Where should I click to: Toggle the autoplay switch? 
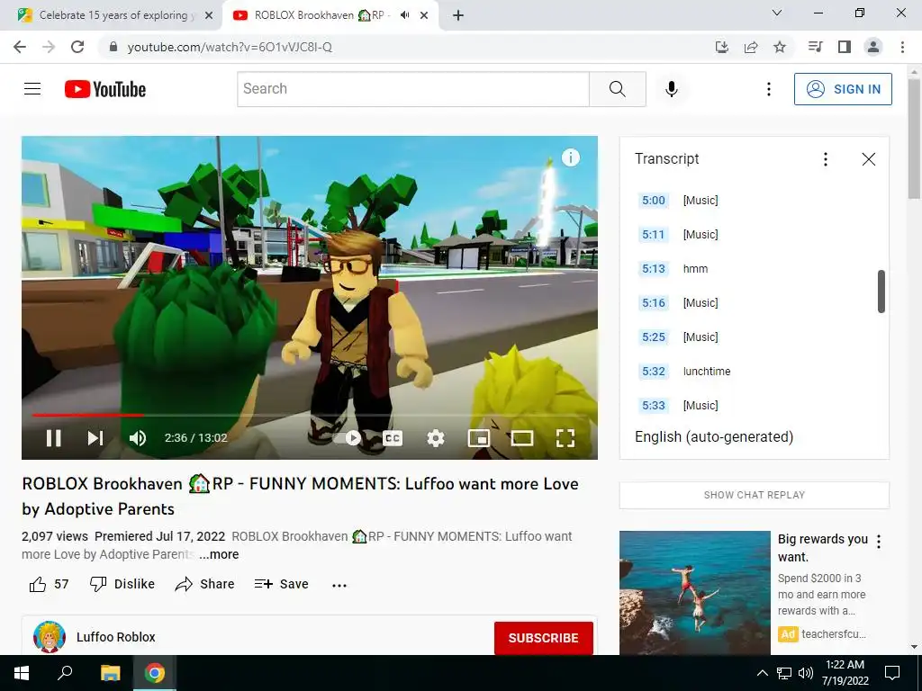pos(347,438)
